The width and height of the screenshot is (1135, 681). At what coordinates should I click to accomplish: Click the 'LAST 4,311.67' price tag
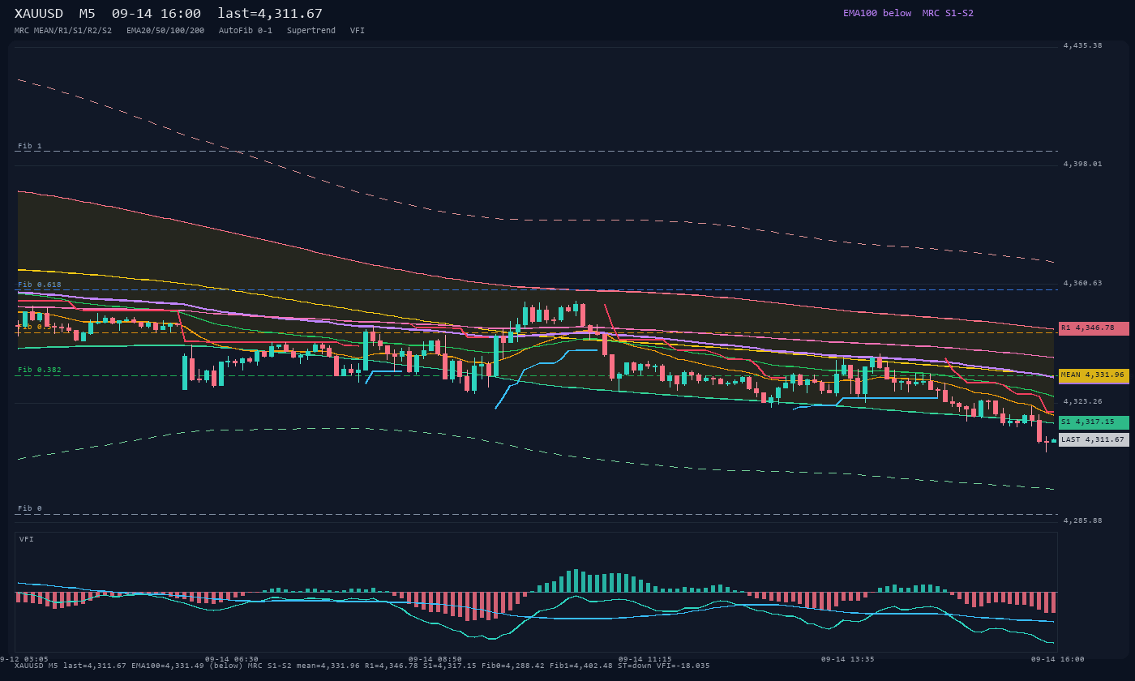point(1094,439)
